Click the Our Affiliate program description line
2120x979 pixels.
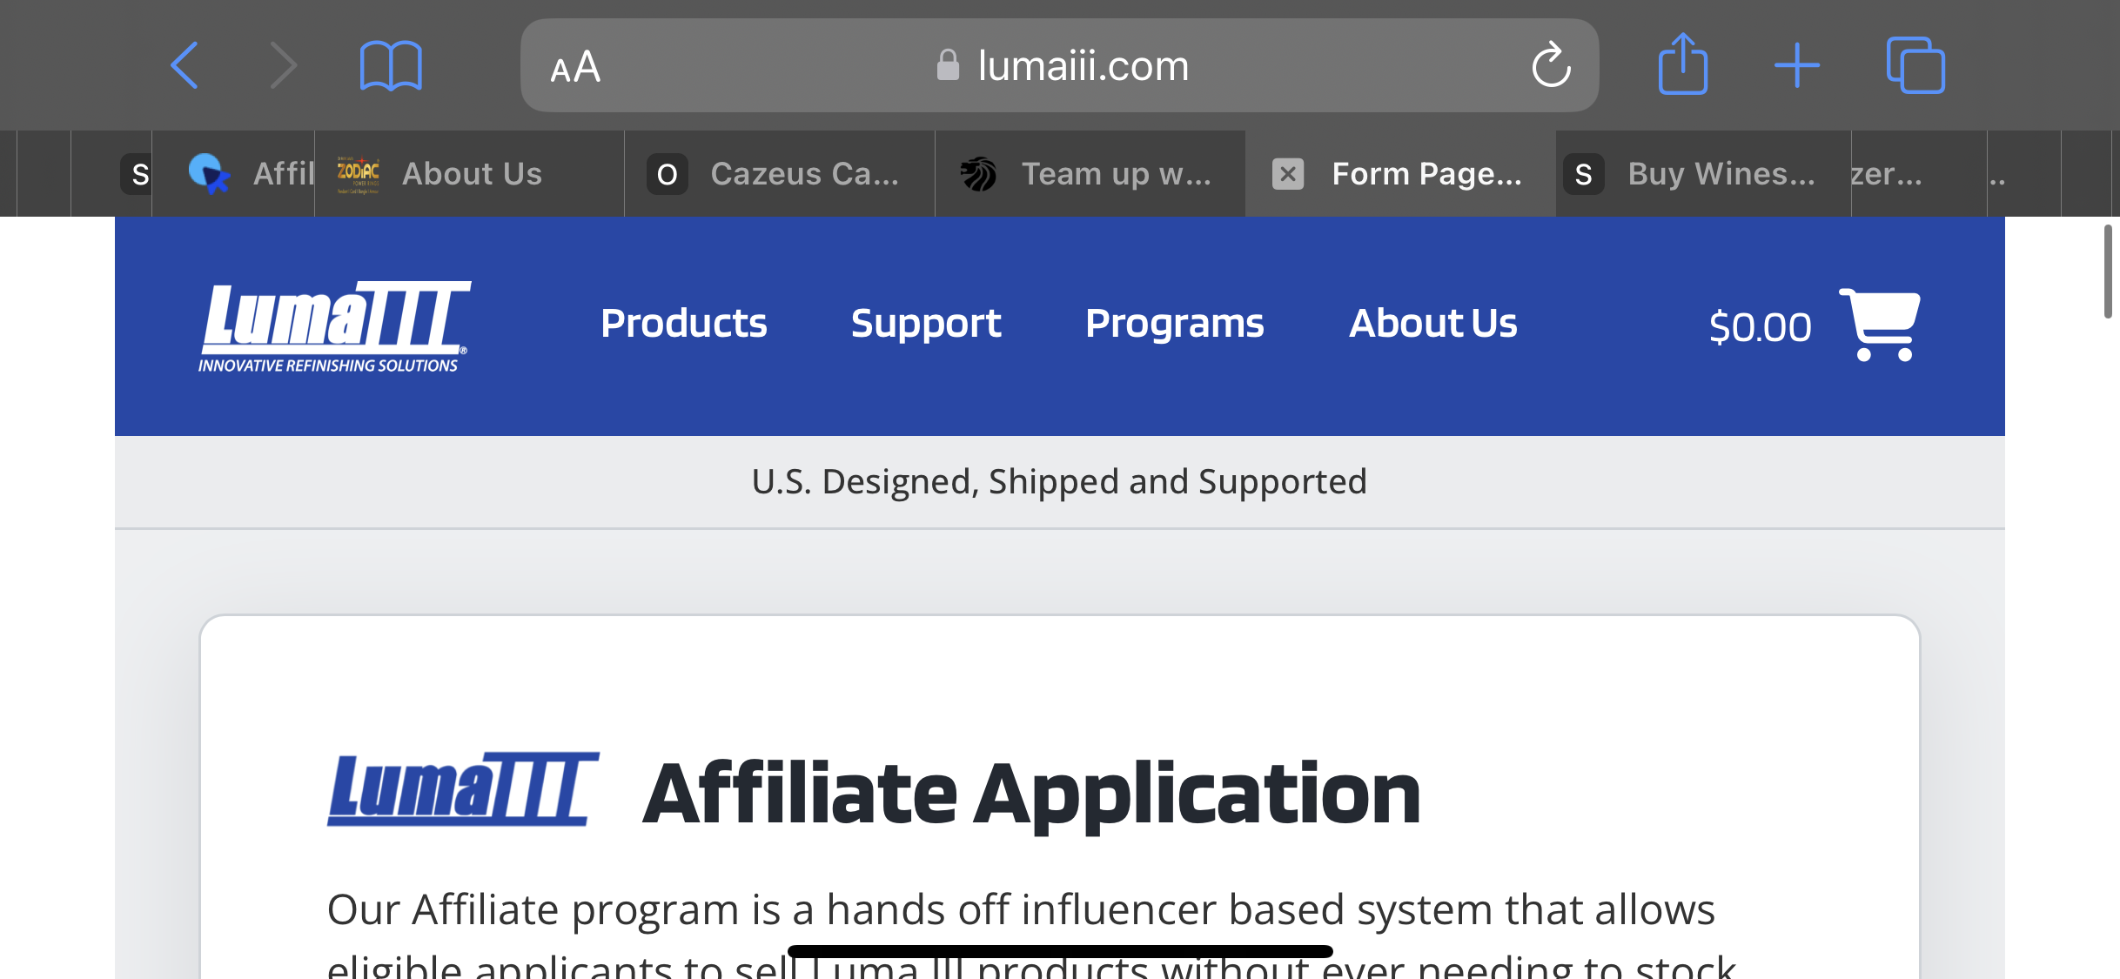1020,910
